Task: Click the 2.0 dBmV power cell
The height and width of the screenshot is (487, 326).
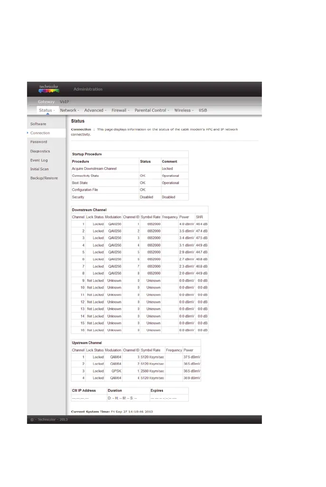Action: (186, 273)
